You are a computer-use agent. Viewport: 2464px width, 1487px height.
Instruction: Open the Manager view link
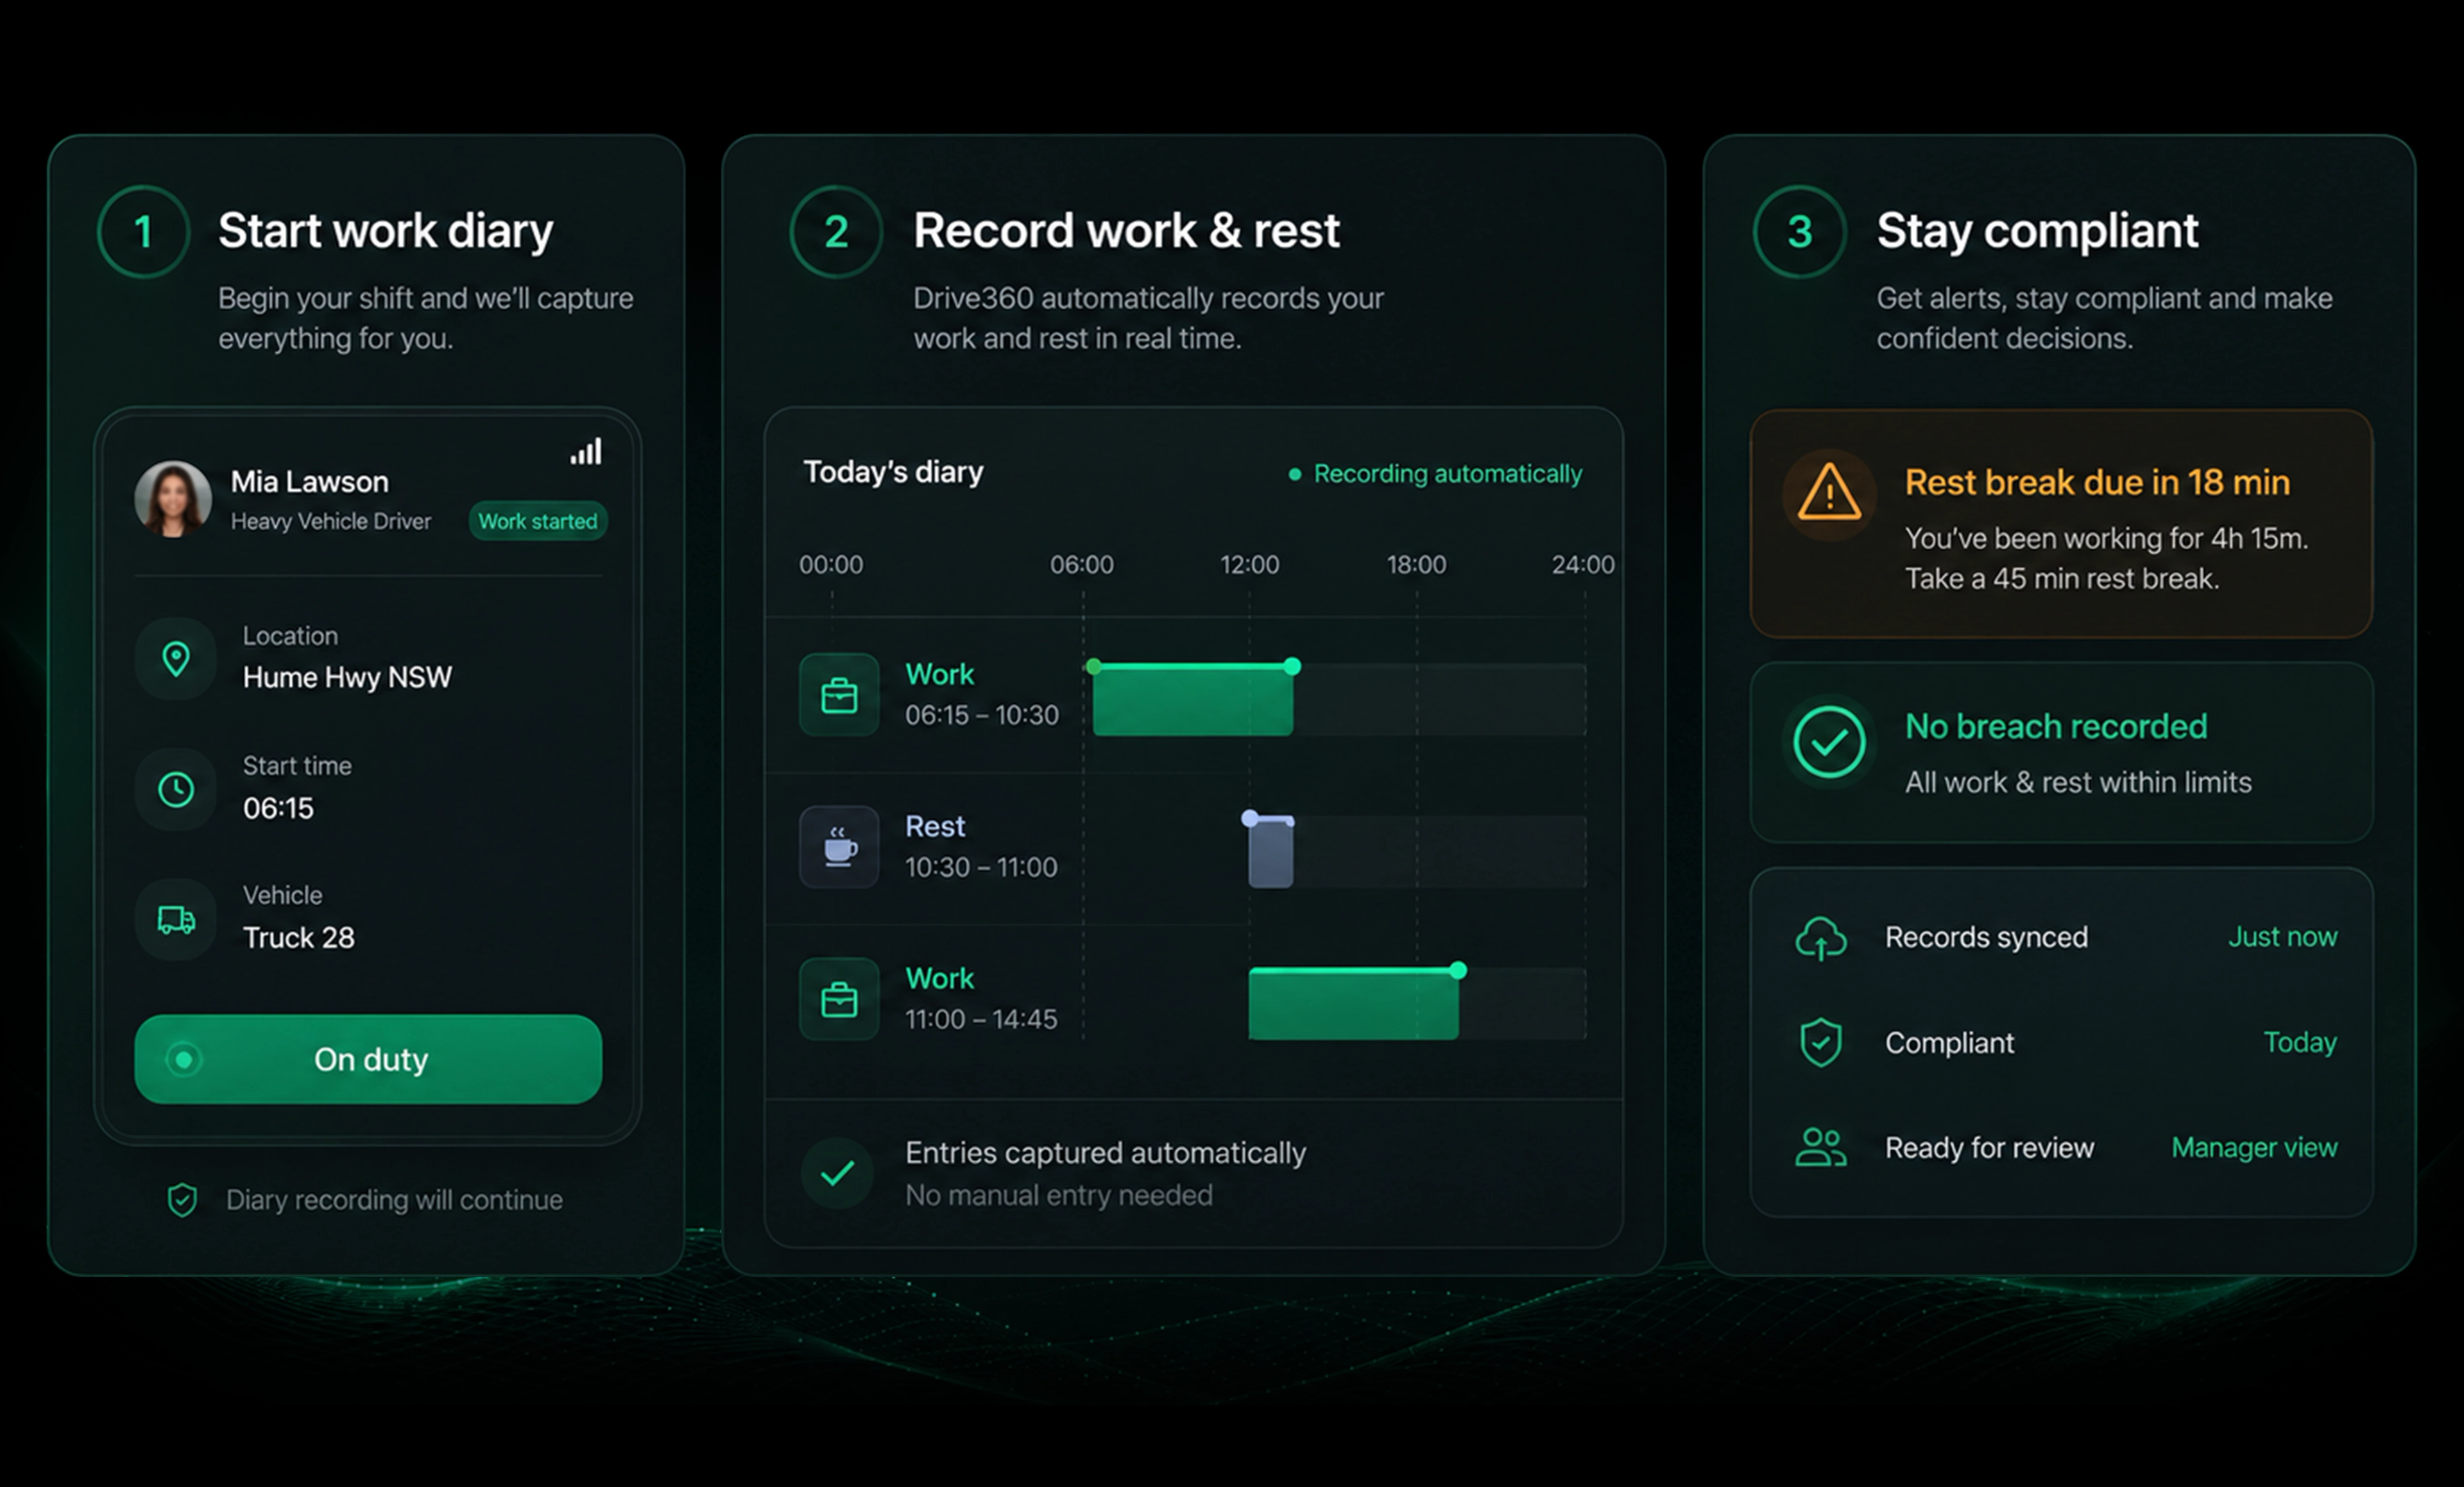[x=2254, y=1148]
